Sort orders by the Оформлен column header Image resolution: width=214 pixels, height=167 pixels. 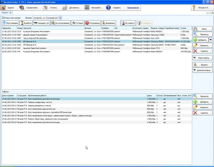point(9,28)
